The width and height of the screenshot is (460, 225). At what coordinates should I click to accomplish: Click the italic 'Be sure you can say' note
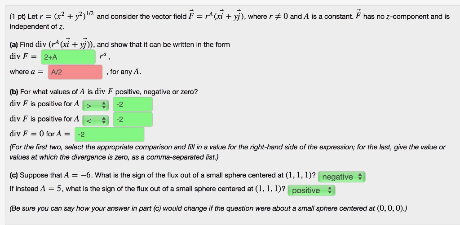pos(208,208)
